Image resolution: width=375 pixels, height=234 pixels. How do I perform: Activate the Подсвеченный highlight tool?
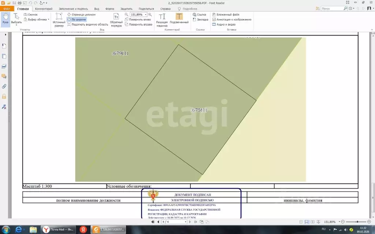tap(179, 20)
